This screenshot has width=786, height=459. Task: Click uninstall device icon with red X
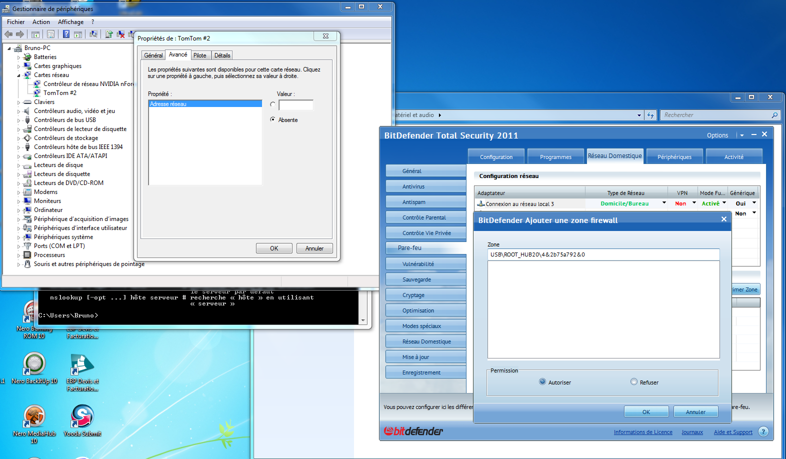click(x=120, y=34)
